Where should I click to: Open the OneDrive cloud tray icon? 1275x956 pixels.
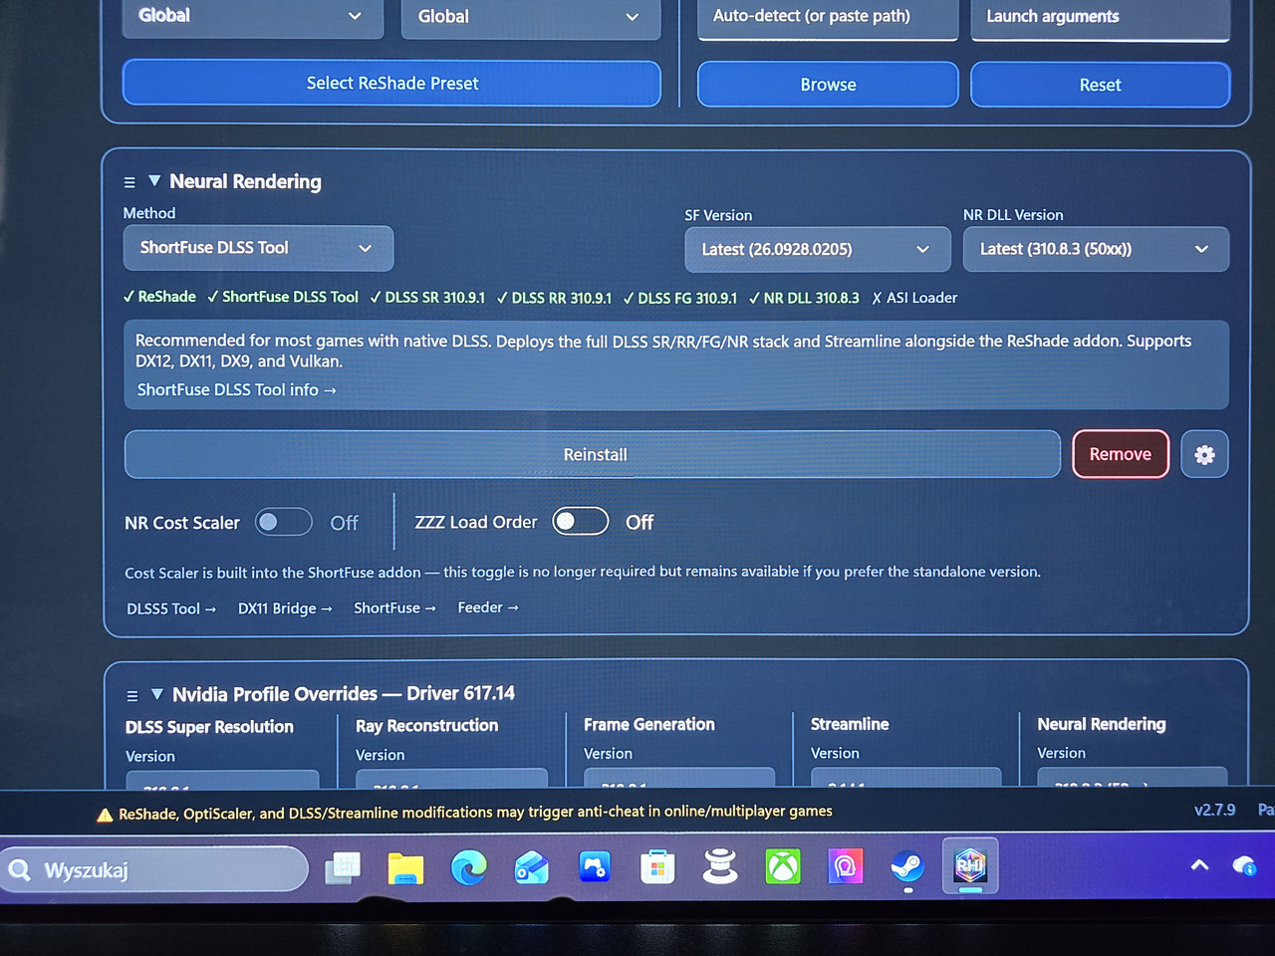[1244, 865]
